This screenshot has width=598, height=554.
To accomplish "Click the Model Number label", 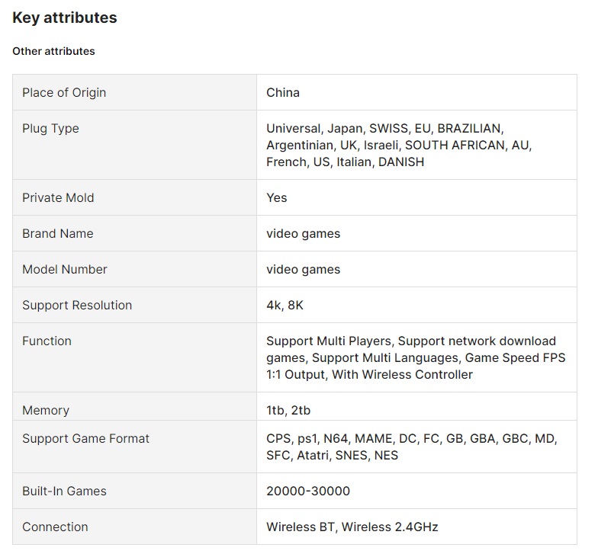I will [65, 269].
